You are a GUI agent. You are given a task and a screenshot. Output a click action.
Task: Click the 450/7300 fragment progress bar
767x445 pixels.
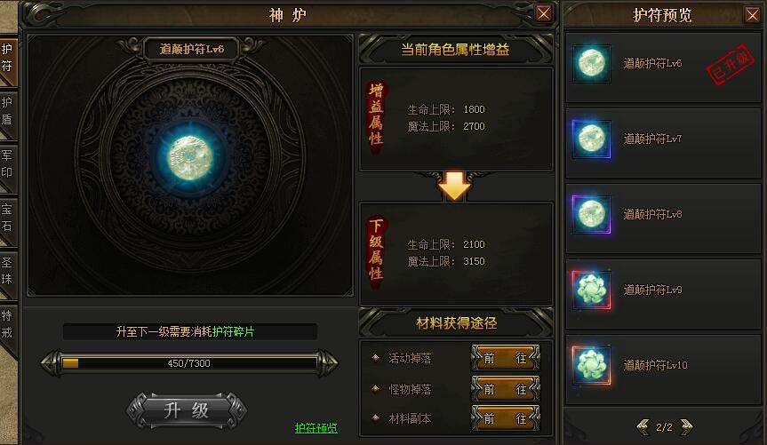click(x=189, y=363)
